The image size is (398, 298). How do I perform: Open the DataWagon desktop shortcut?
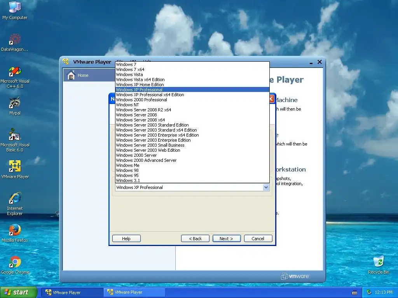point(15,42)
